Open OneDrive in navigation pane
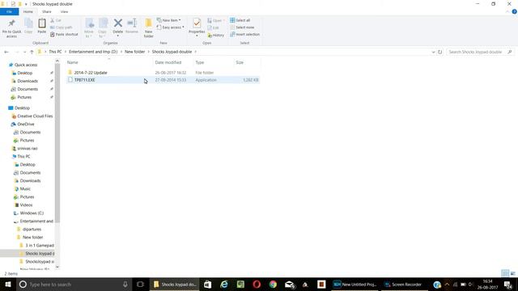The width and height of the screenshot is (518, 291). tap(25, 124)
